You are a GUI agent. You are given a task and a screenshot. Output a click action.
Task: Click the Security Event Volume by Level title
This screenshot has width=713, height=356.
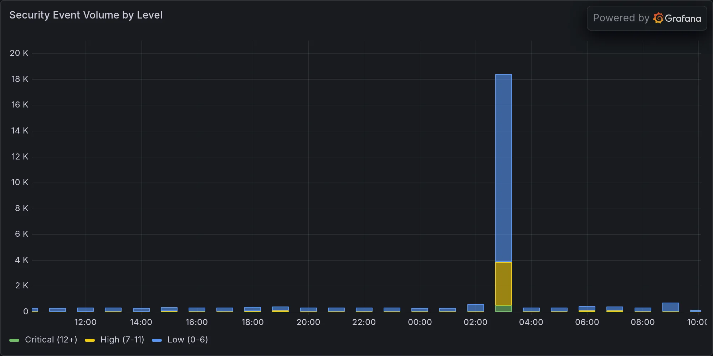pyautogui.click(x=86, y=15)
